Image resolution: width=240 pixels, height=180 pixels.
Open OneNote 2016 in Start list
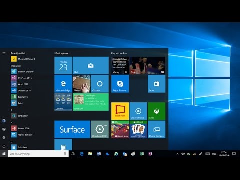[x=21, y=78]
